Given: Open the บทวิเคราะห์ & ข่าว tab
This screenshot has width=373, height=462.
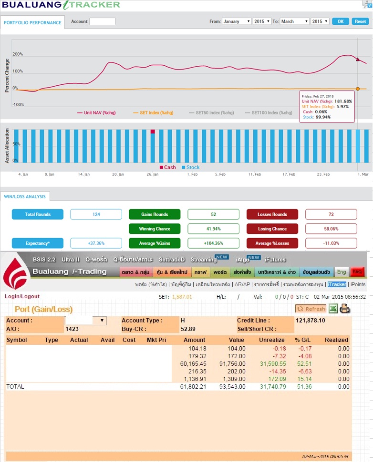Looking at the screenshot, I should [x=277, y=272].
